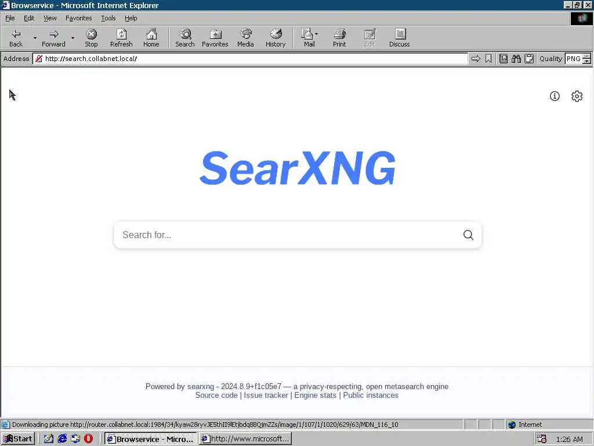This screenshot has height=446, width=594.
Task: Click the bookmark ribbon icon beside address bar
Action: [x=488, y=59]
